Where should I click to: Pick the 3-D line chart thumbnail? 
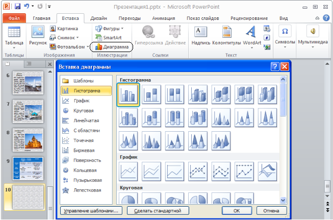pos(267,172)
